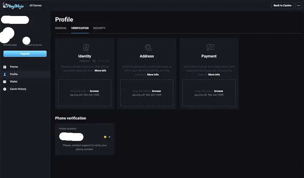
Task: Click the Wallet icon in sidebar
Action: click(x=5, y=82)
